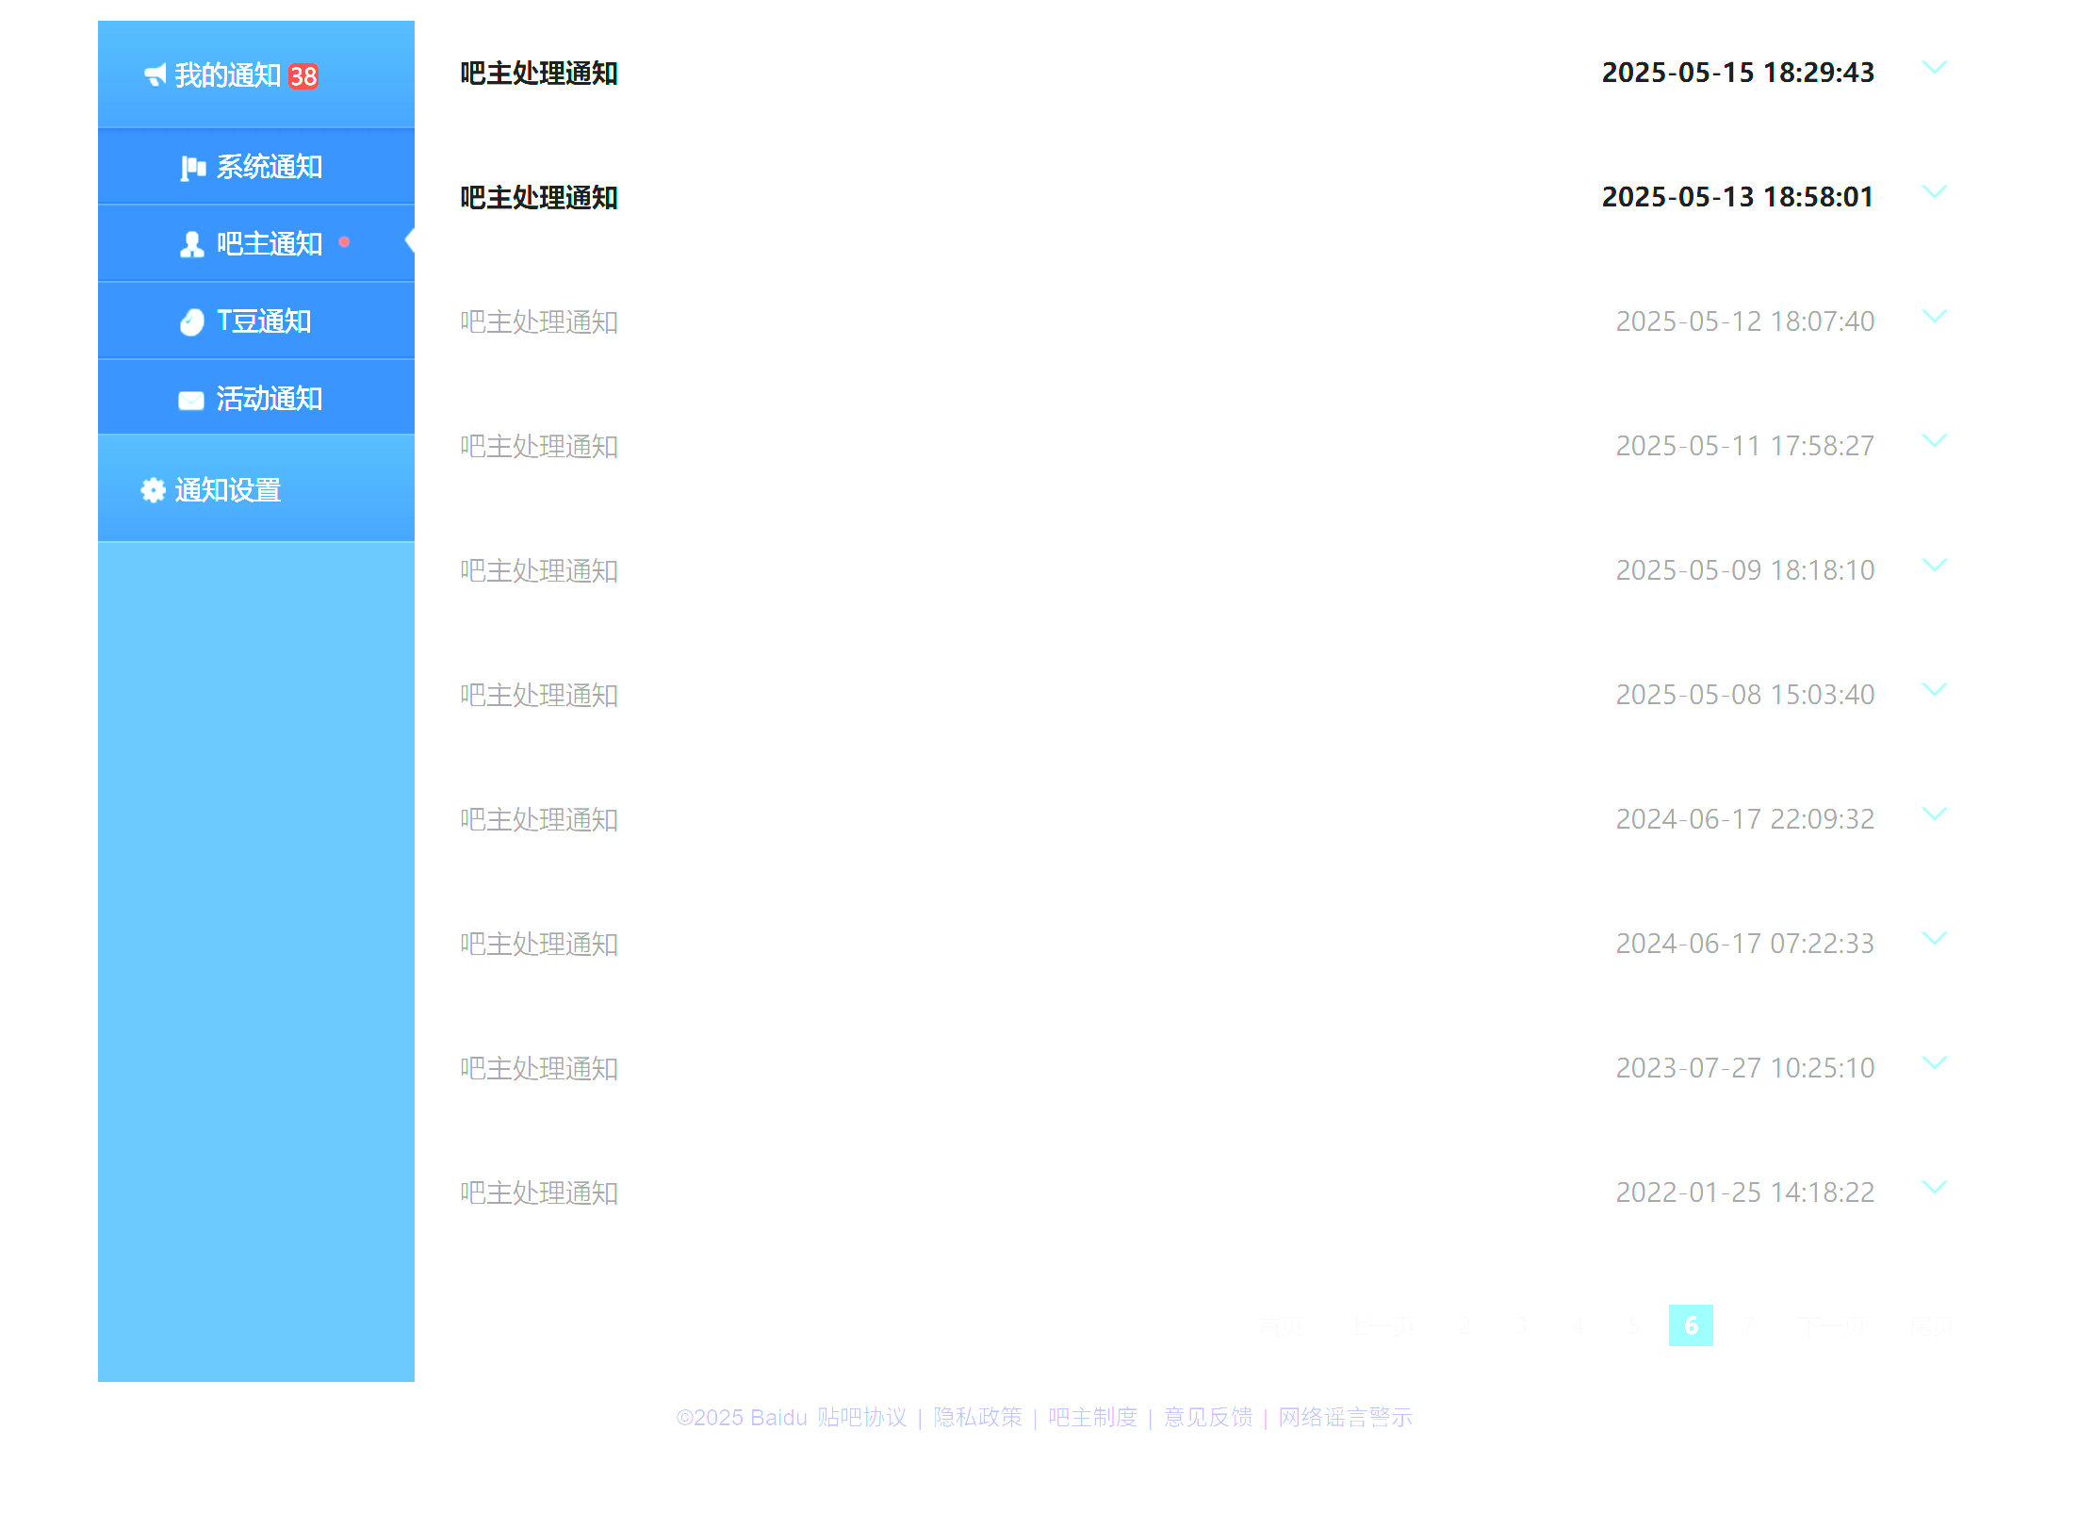Click the 系统通知 flag icon
Screen dimensions: 2094x1513
click(x=193, y=168)
